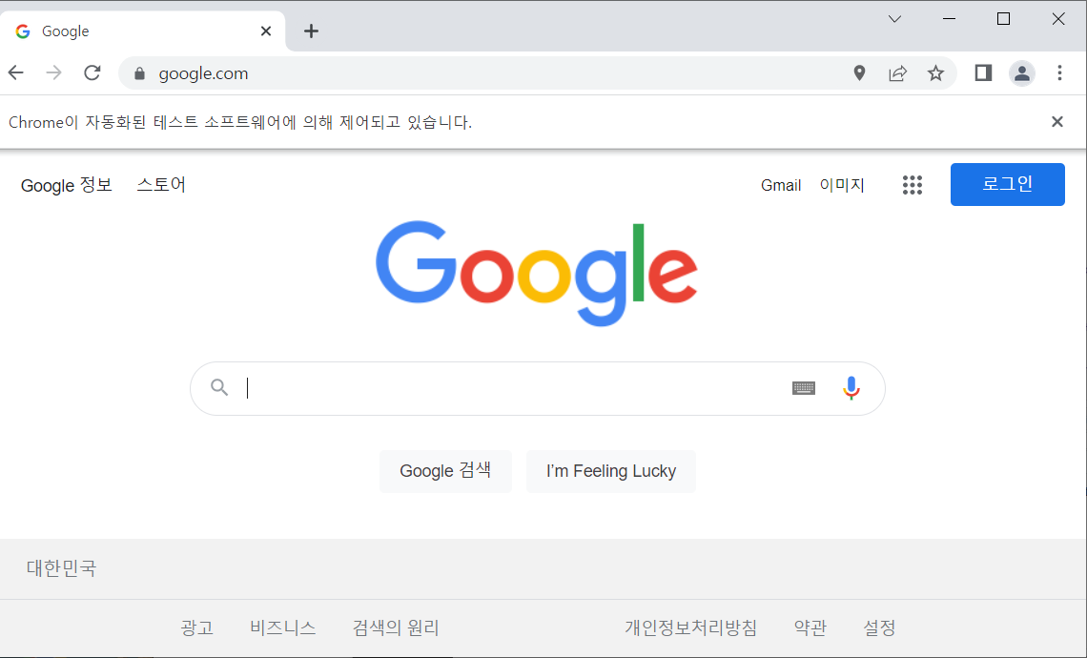This screenshot has height=658, width=1087.
Task: Open the location permission pin icon
Action: (860, 72)
